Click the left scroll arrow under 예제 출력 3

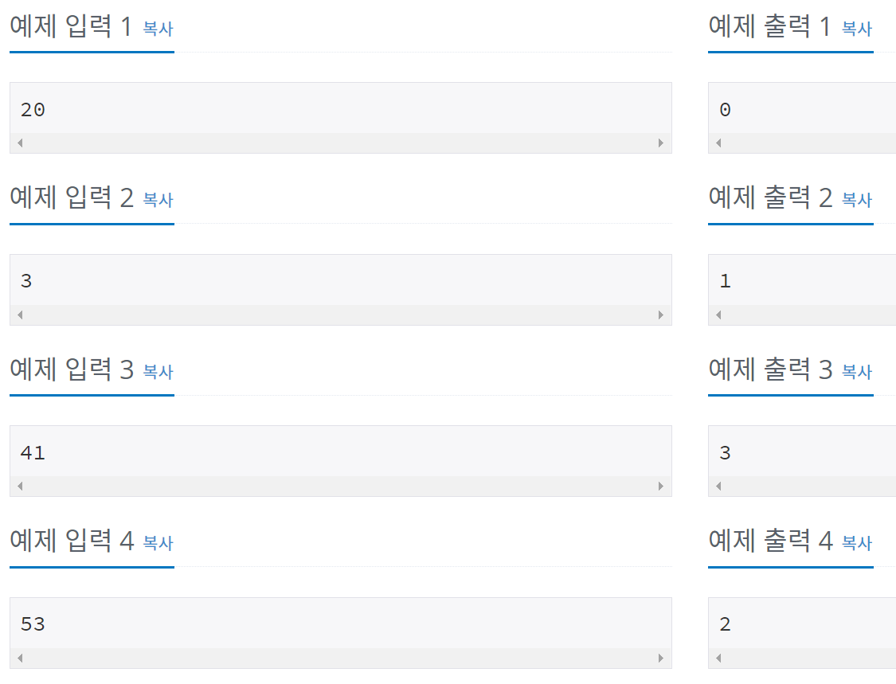718,485
